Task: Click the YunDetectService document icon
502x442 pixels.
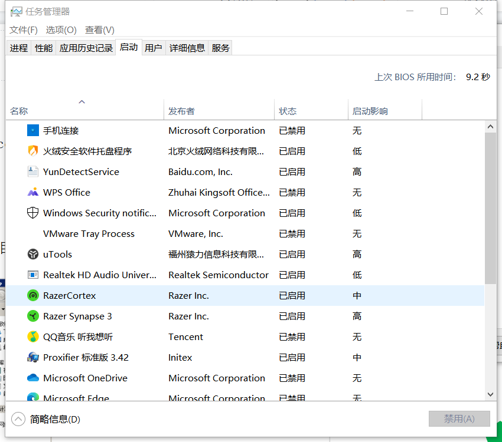Action: point(32,171)
